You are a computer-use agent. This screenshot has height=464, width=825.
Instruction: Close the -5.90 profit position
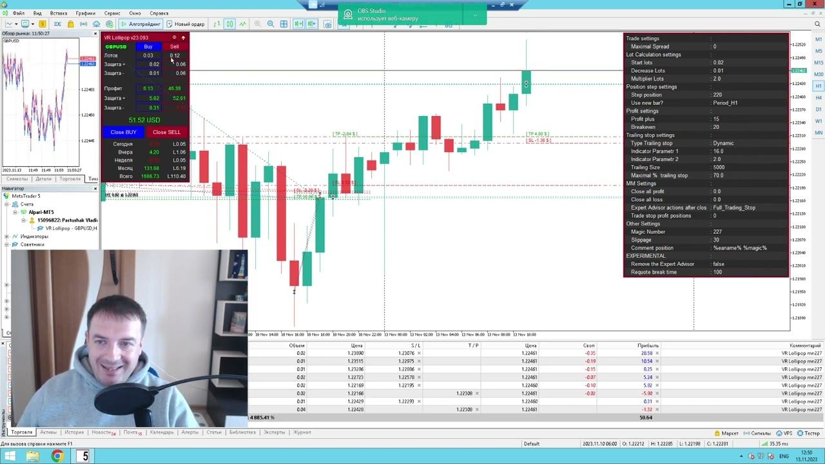tap(657, 393)
